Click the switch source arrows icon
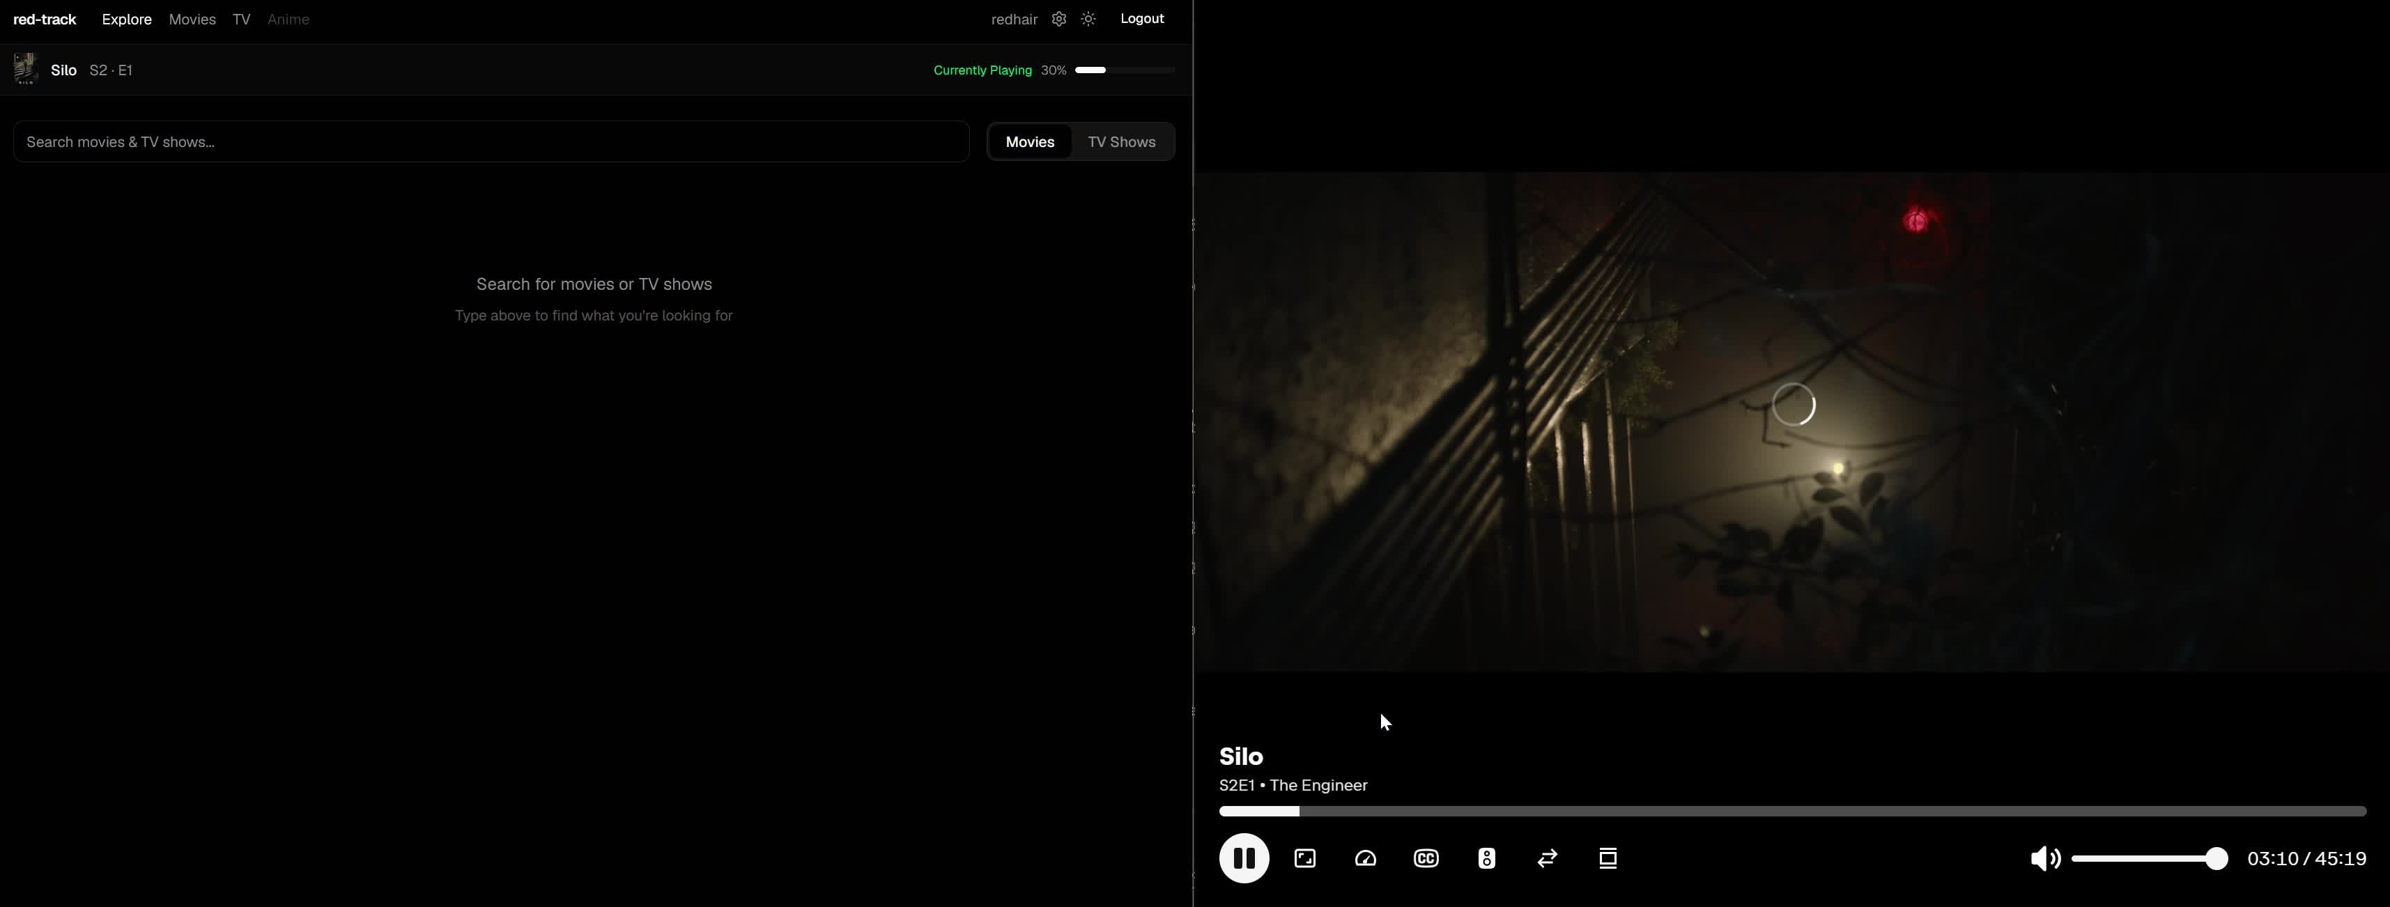The height and width of the screenshot is (907, 2390). [1547, 858]
